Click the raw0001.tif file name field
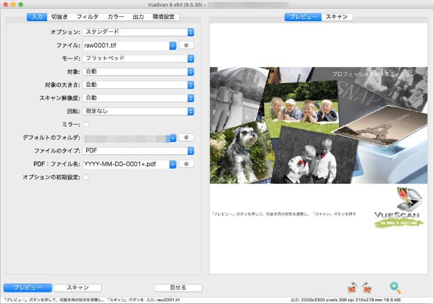The height and width of the screenshot is (304, 434). pos(126,46)
